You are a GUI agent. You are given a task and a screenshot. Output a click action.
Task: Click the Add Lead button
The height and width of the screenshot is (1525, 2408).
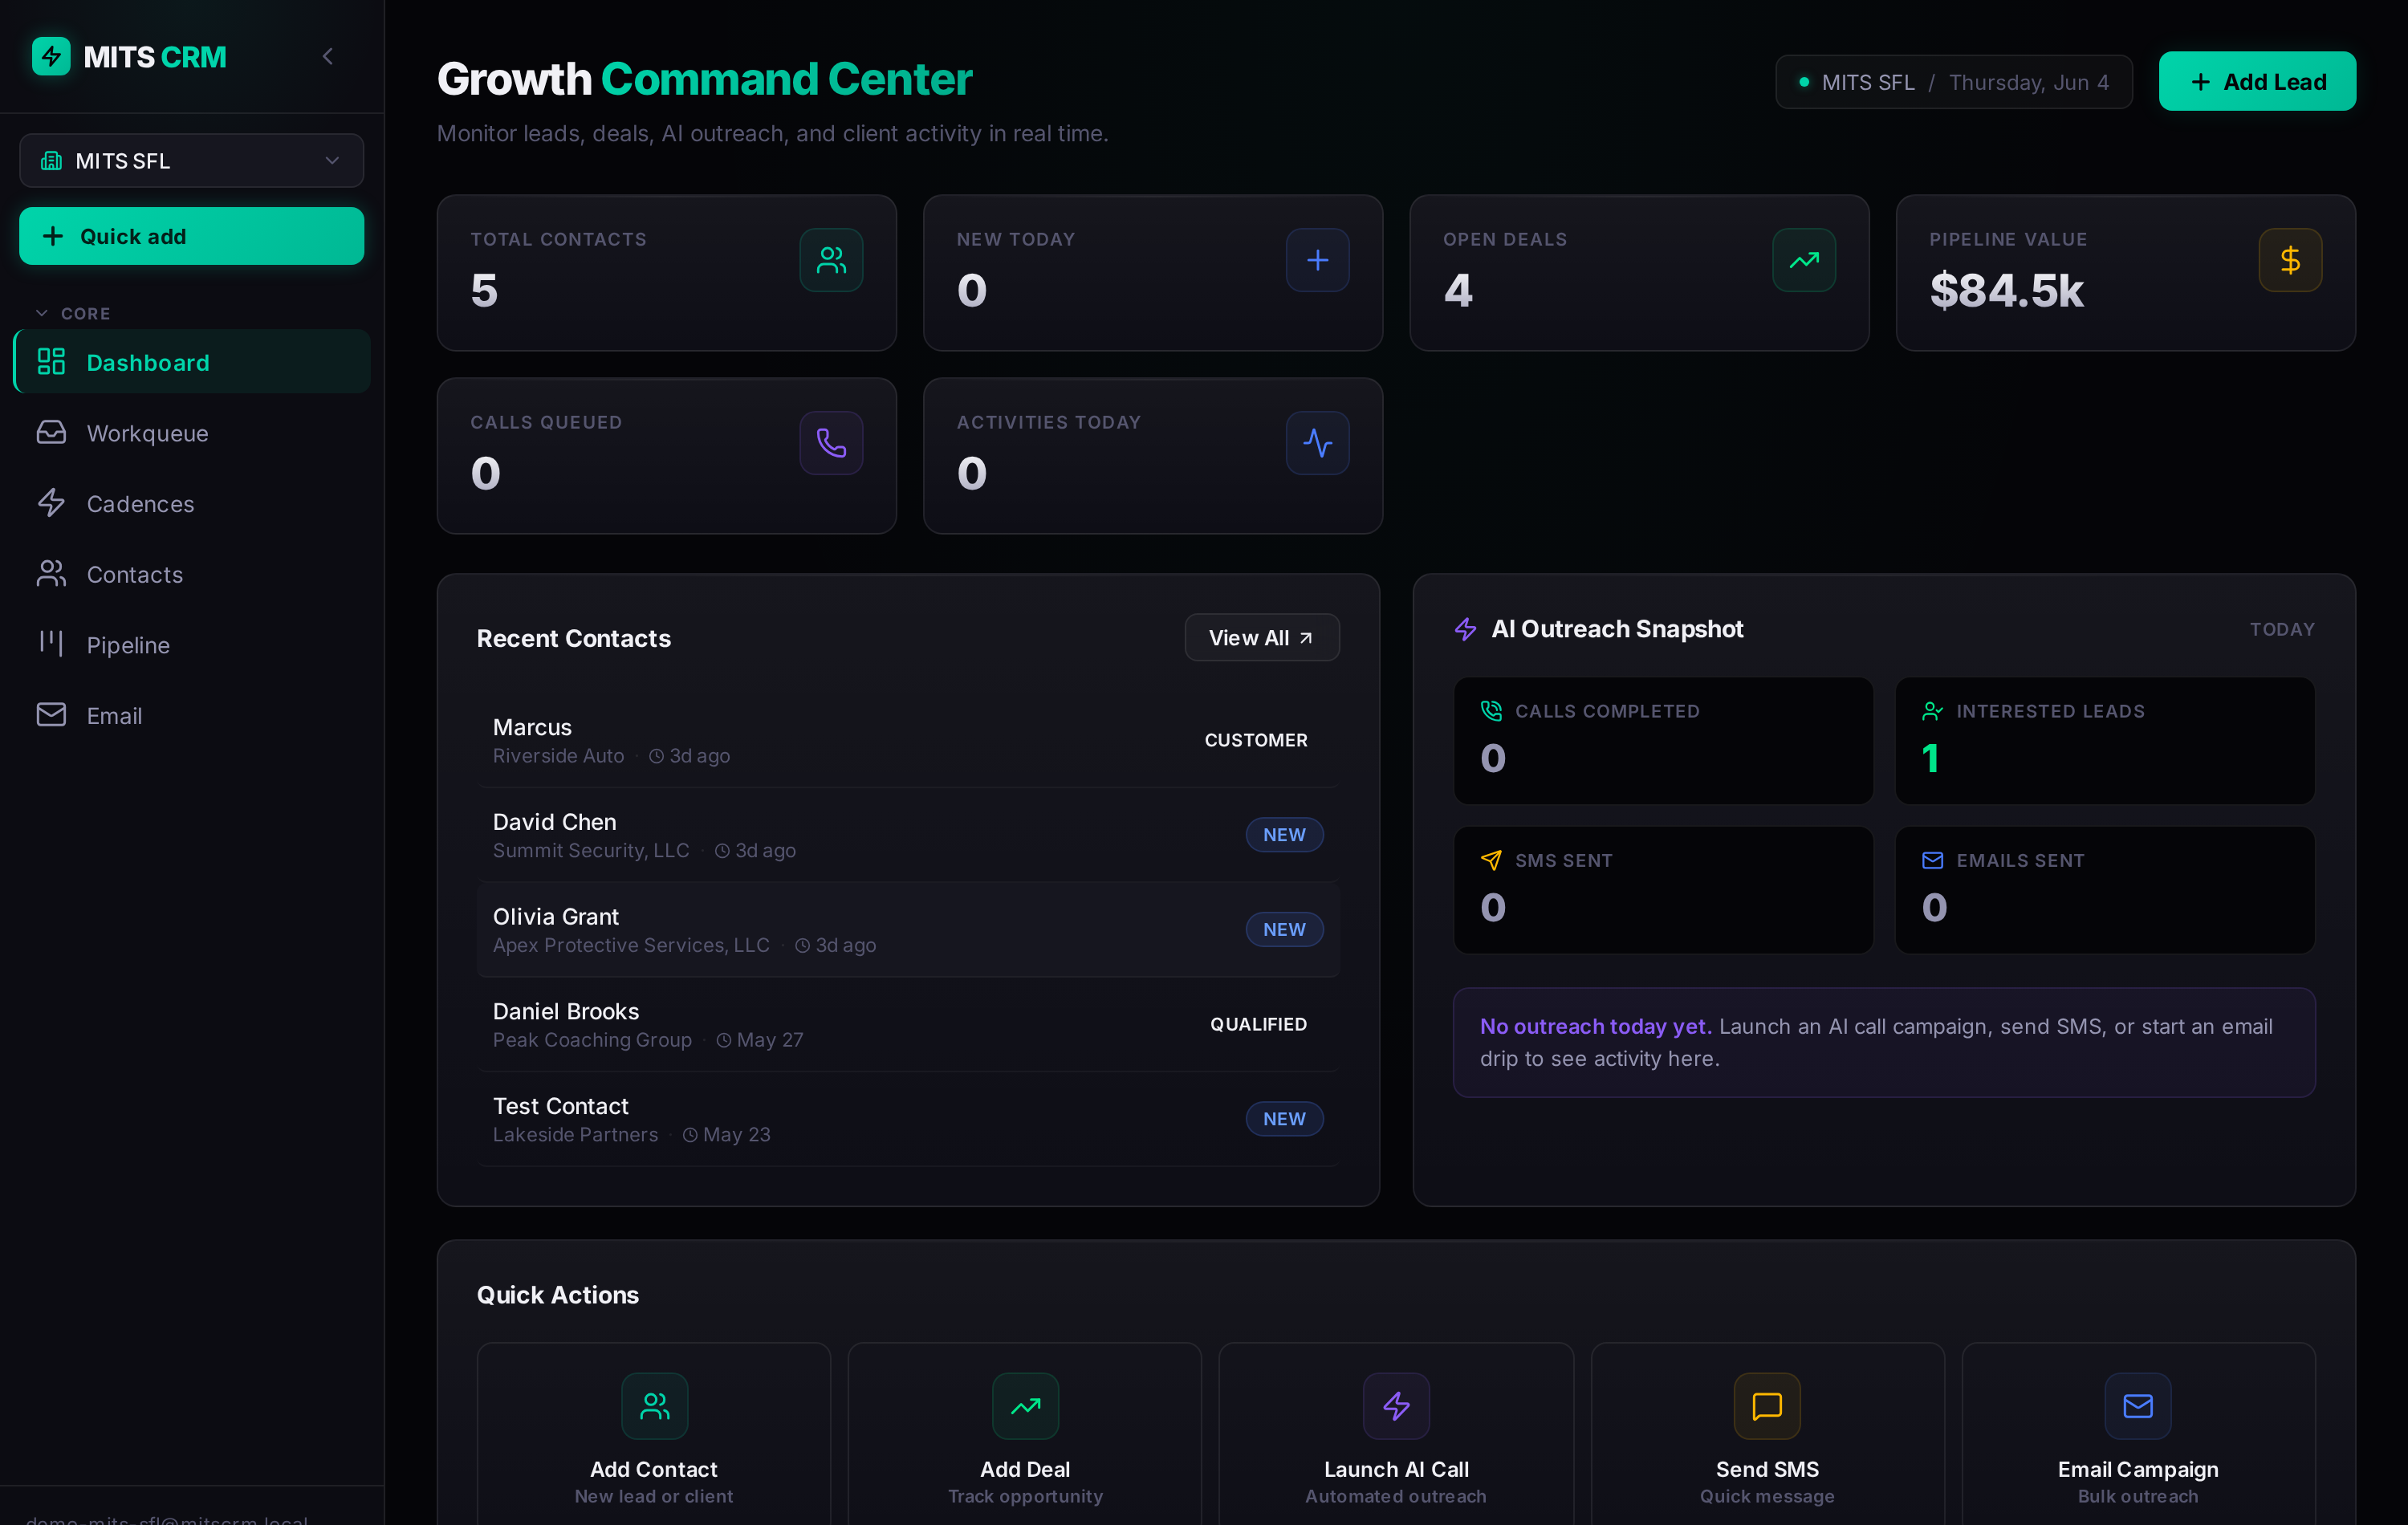click(x=2257, y=81)
